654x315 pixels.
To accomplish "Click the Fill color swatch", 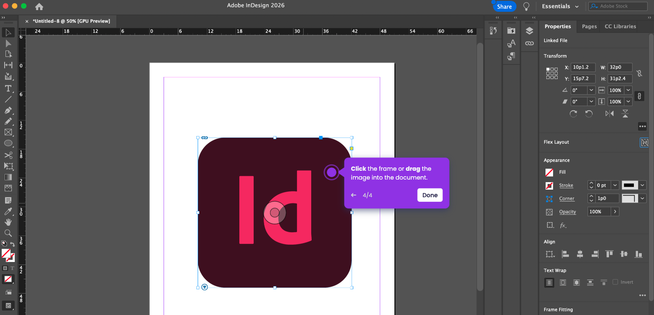I will pyautogui.click(x=549, y=172).
